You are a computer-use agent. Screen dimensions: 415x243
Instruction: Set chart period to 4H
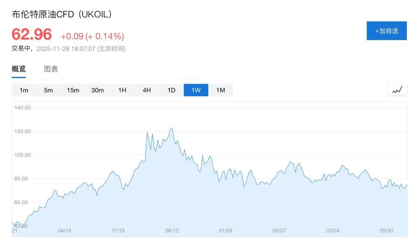(x=147, y=90)
